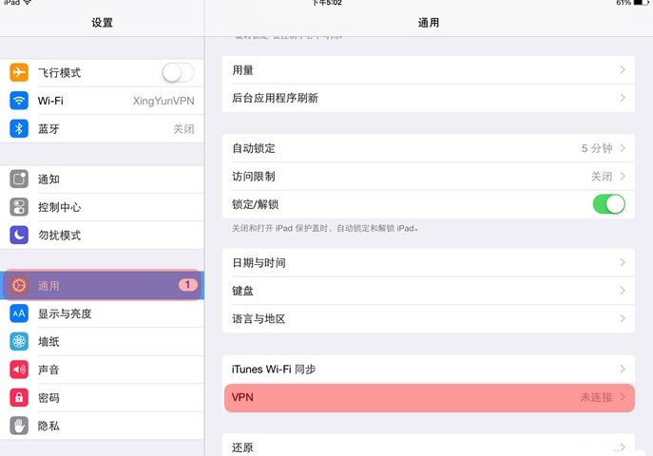This screenshot has width=653, height=456.
Task: Tap the Display & Brightness (显示与亮度) icon
Action: click(x=19, y=313)
